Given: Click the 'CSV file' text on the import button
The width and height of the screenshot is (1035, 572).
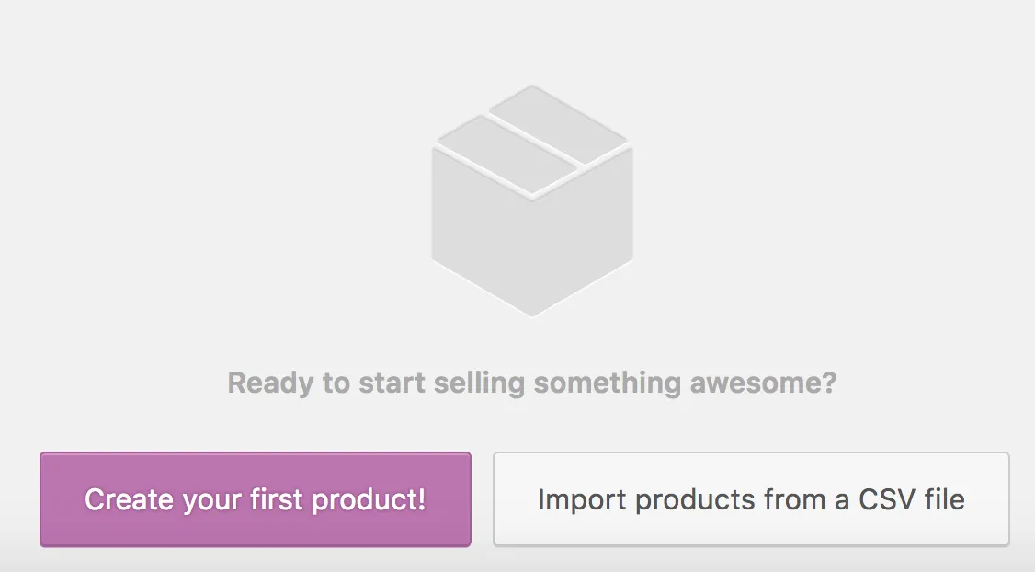Looking at the screenshot, I should tap(912, 499).
